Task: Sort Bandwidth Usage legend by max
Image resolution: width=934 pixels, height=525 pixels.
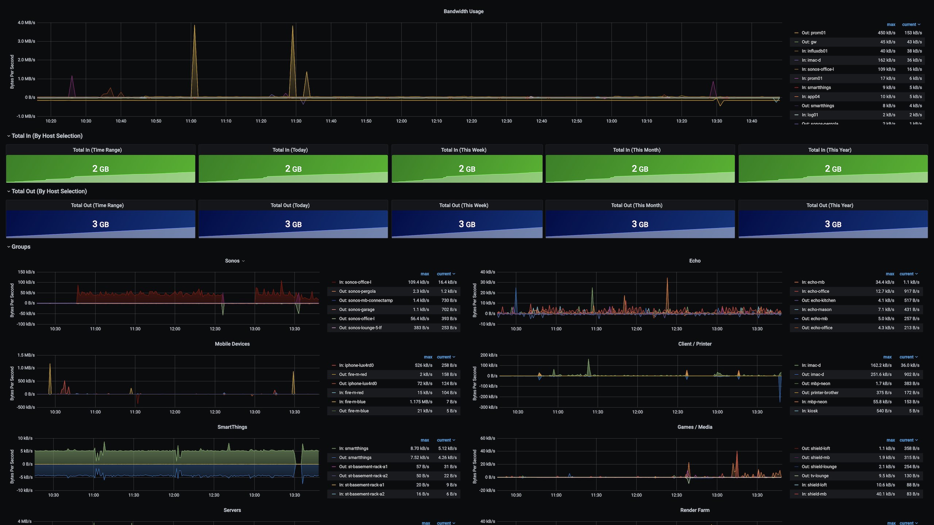Action: tap(891, 24)
